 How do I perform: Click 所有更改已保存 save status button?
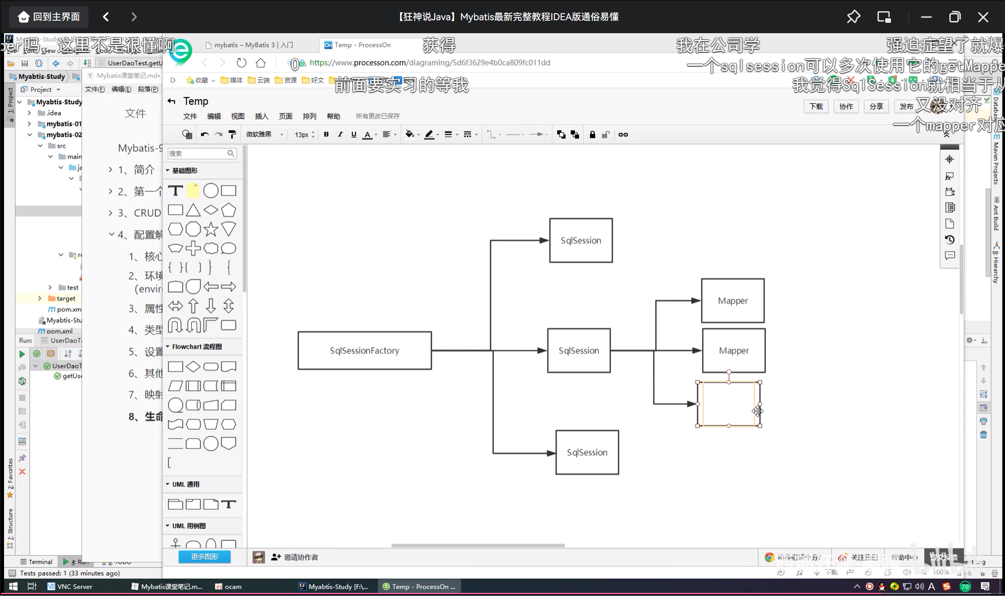tap(375, 116)
